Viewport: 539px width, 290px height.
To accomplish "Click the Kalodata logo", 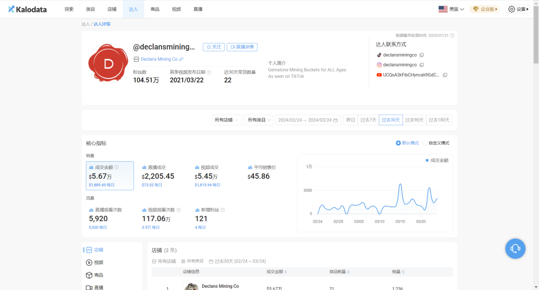I will point(27,9).
